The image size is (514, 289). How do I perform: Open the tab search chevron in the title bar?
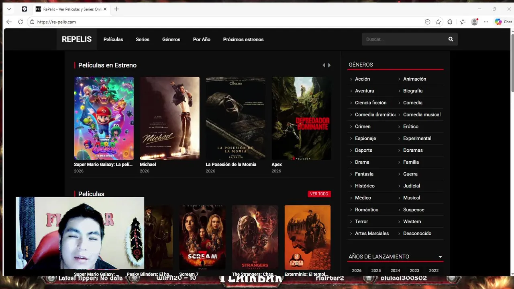pyautogui.click(x=9, y=9)
